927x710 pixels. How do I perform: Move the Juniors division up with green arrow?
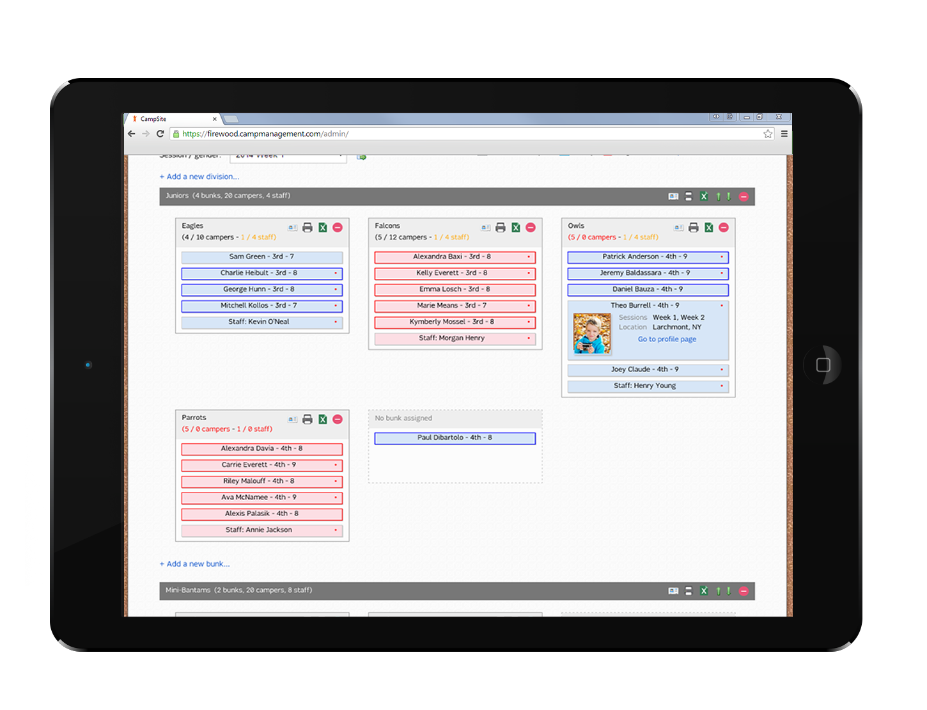point(718,196)
